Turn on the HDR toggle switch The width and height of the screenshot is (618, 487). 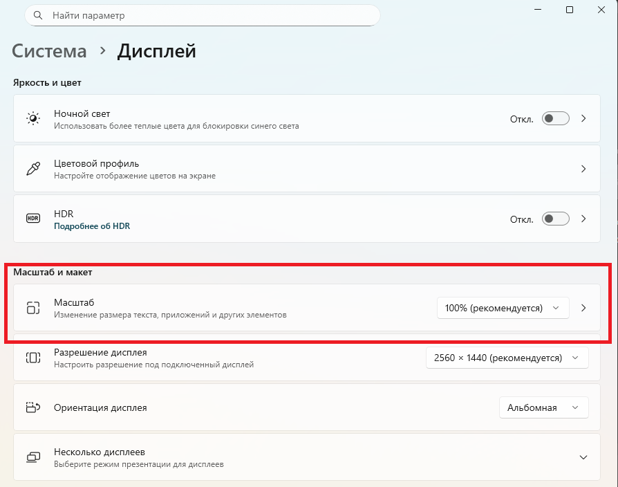point(555,219)
